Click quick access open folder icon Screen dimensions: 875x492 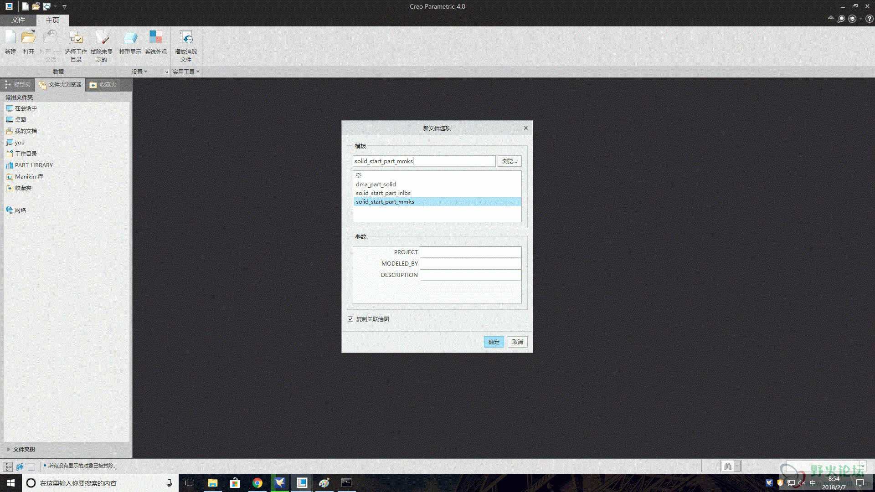click(x=36, y=6)
